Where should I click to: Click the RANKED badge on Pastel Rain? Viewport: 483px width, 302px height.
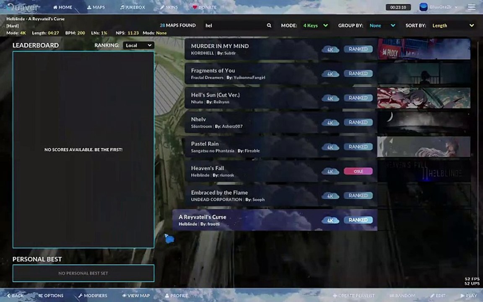(x=358, y=147)
